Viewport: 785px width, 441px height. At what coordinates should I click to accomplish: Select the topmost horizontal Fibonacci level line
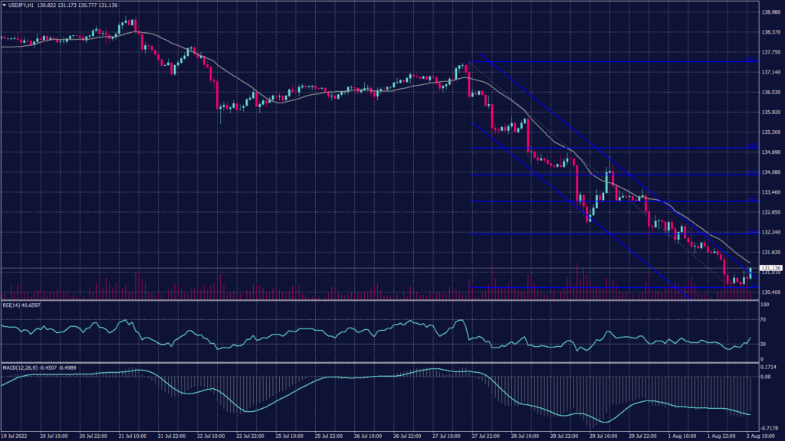click(x=613, y=60)
